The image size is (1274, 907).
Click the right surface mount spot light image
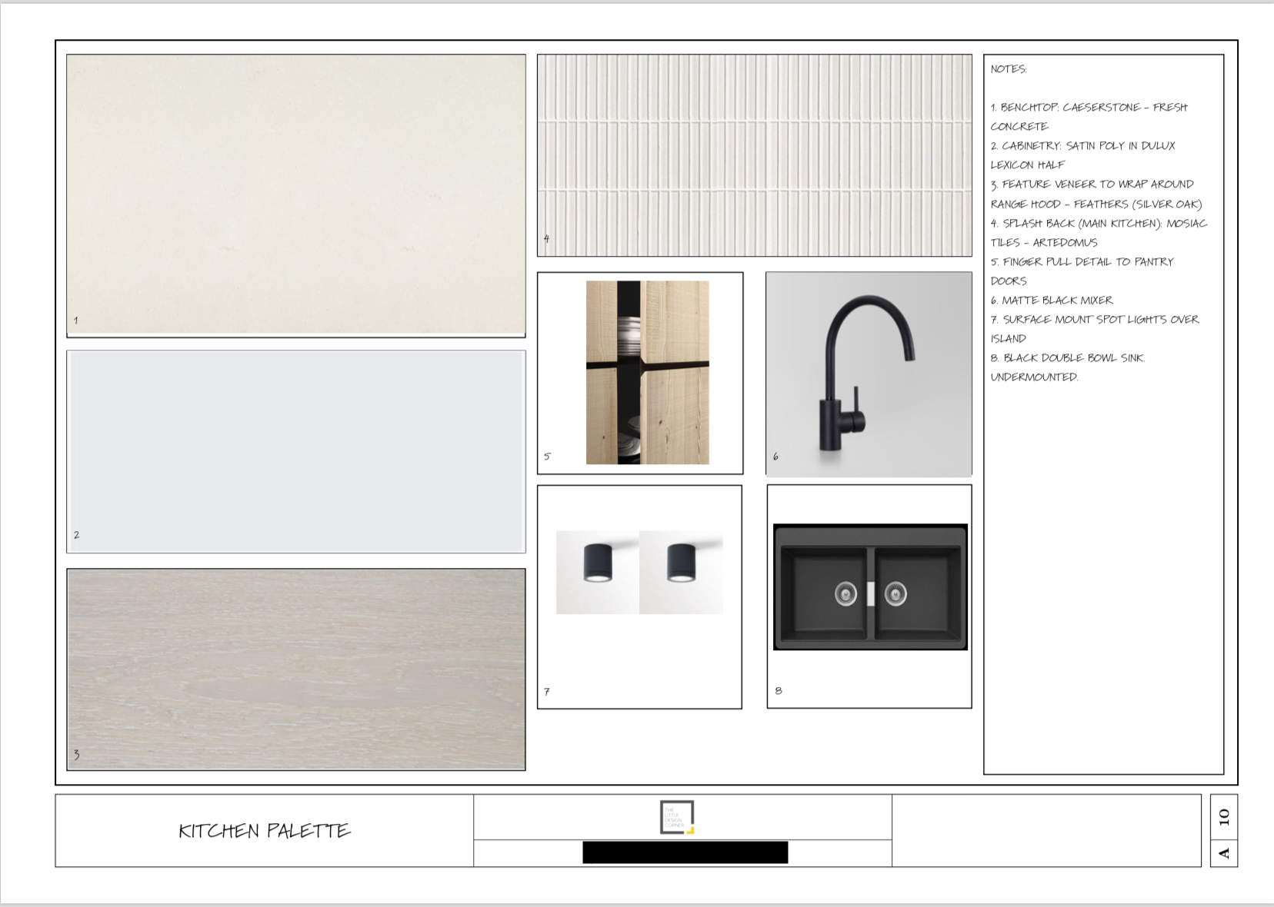pyautogui.click(x=681, y=572)
